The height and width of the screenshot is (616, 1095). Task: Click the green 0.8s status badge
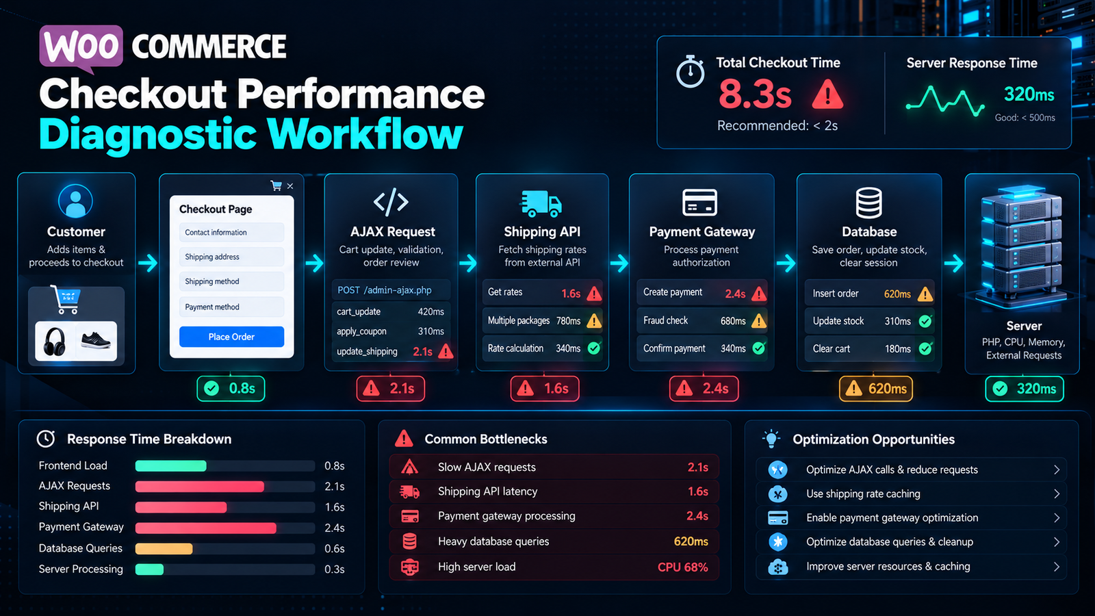point(231,389)
